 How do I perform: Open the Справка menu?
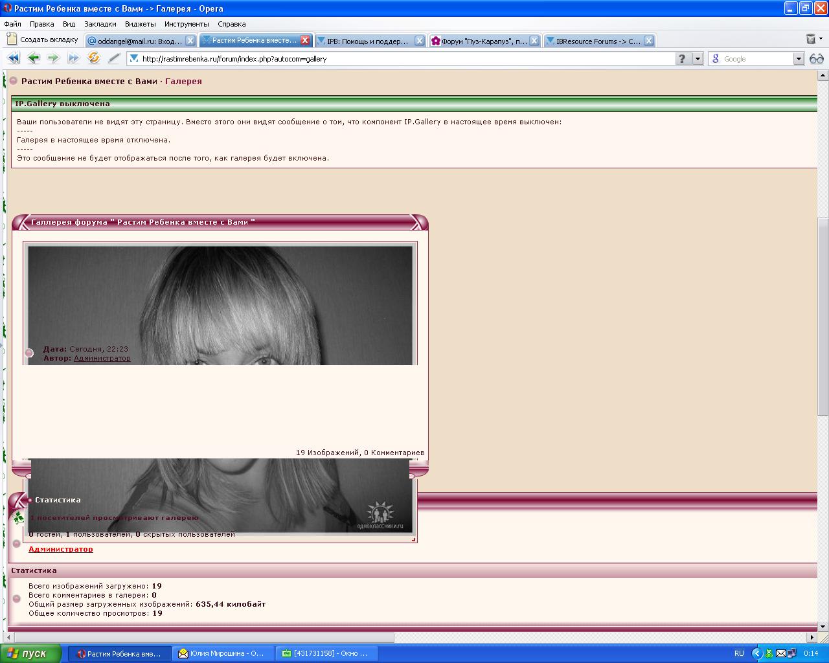point(232,24)
